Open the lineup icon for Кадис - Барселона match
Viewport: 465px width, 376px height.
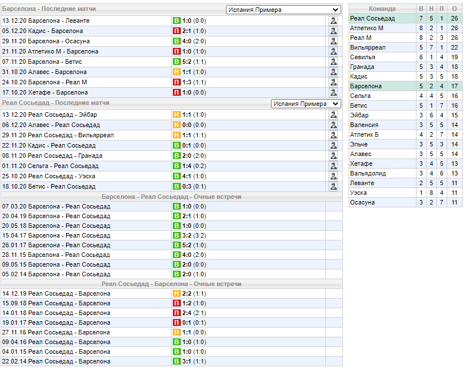(x=333, y=31)
